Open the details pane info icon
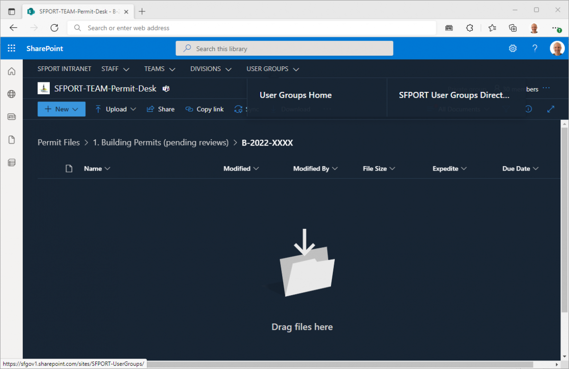 [528, 109]
